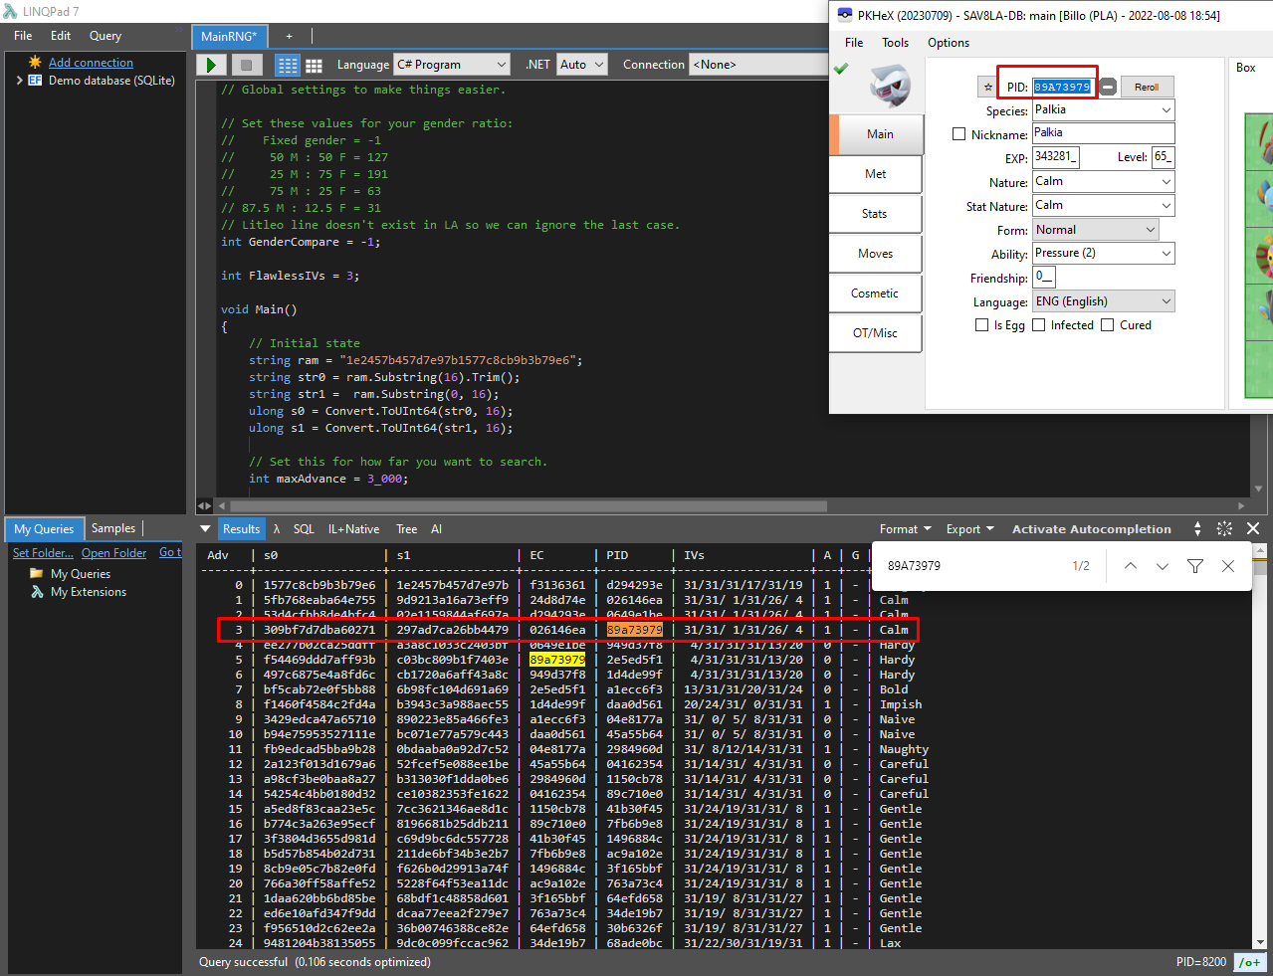Toggle the Is Egg checkbox
Screen dimensions: 1273x976
pyautogui.click(x=981, y=325)
